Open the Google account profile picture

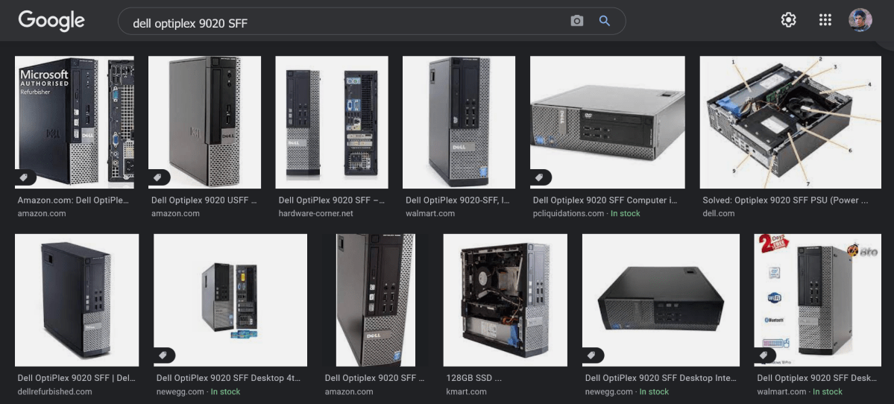click(860, 20)
